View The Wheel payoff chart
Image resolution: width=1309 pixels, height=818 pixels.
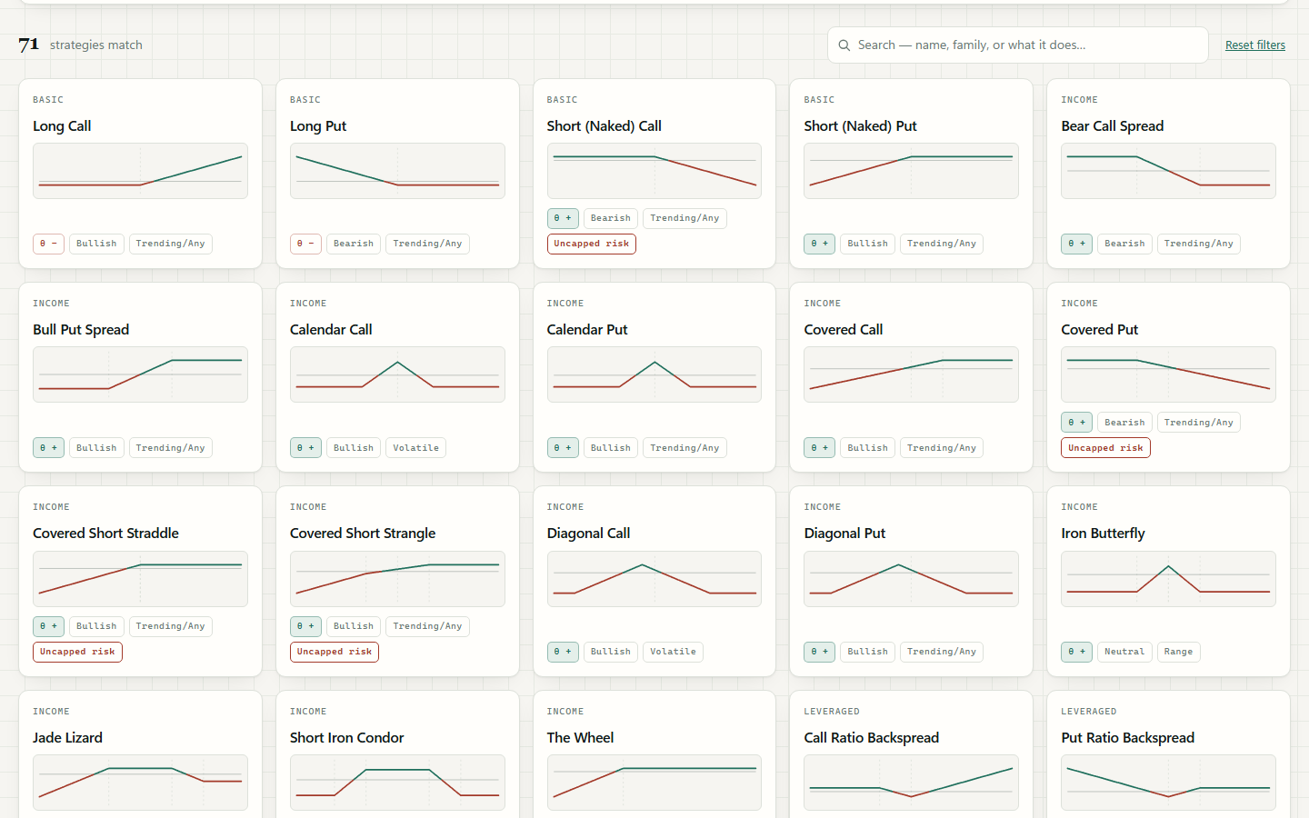point(654,783)
